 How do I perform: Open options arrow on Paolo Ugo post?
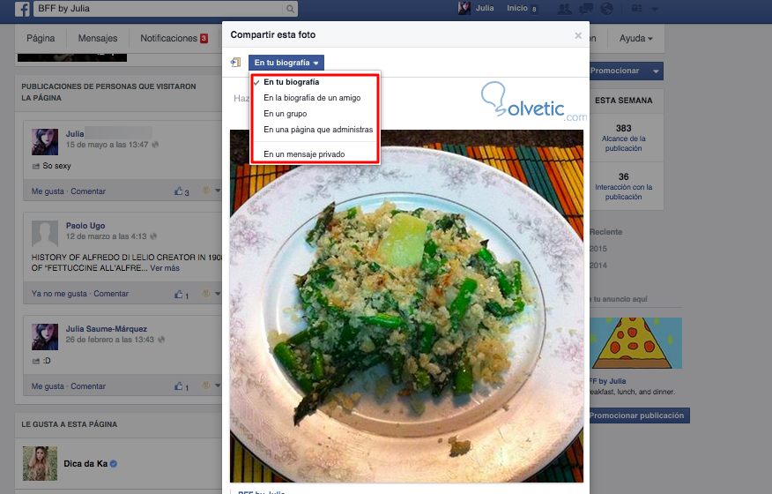point(217,294)
